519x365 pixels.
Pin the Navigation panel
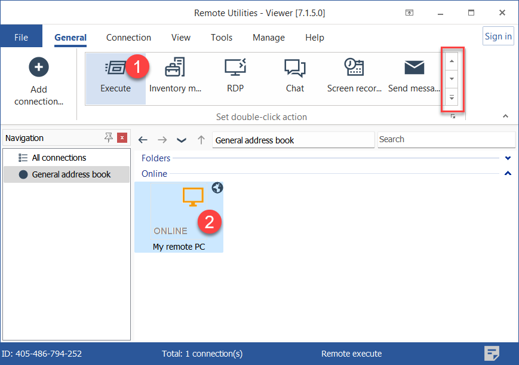pos(108,138)
